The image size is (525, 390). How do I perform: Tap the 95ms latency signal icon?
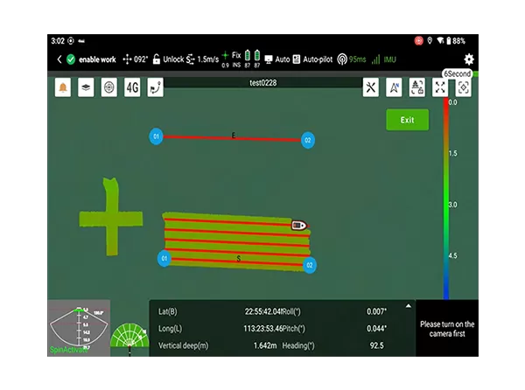click(351, 59)
